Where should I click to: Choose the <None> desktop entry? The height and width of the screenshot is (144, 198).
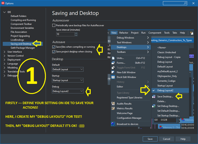(x=170, y=48)
